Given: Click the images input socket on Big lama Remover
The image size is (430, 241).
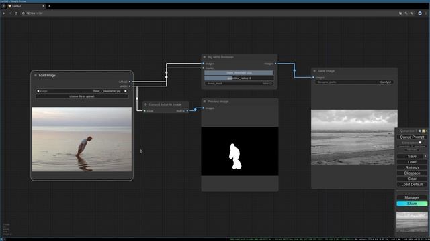Looking at the screenshot, I should pos(204,64).
